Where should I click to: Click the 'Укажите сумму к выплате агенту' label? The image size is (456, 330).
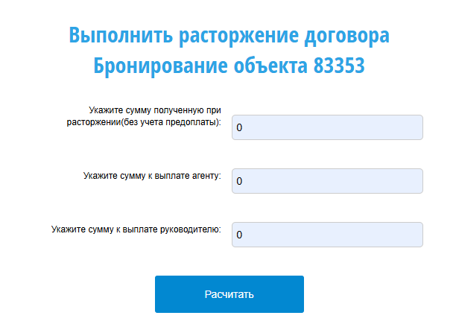pyautogui.click(x=152, y=176)
